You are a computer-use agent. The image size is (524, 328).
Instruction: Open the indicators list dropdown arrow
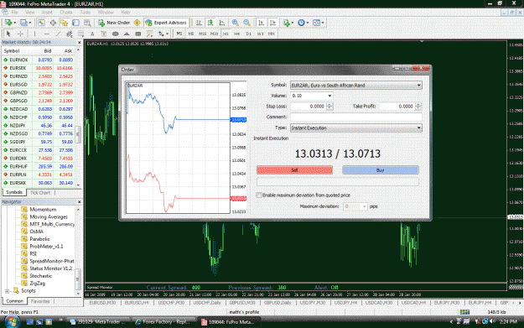[293, 23]
